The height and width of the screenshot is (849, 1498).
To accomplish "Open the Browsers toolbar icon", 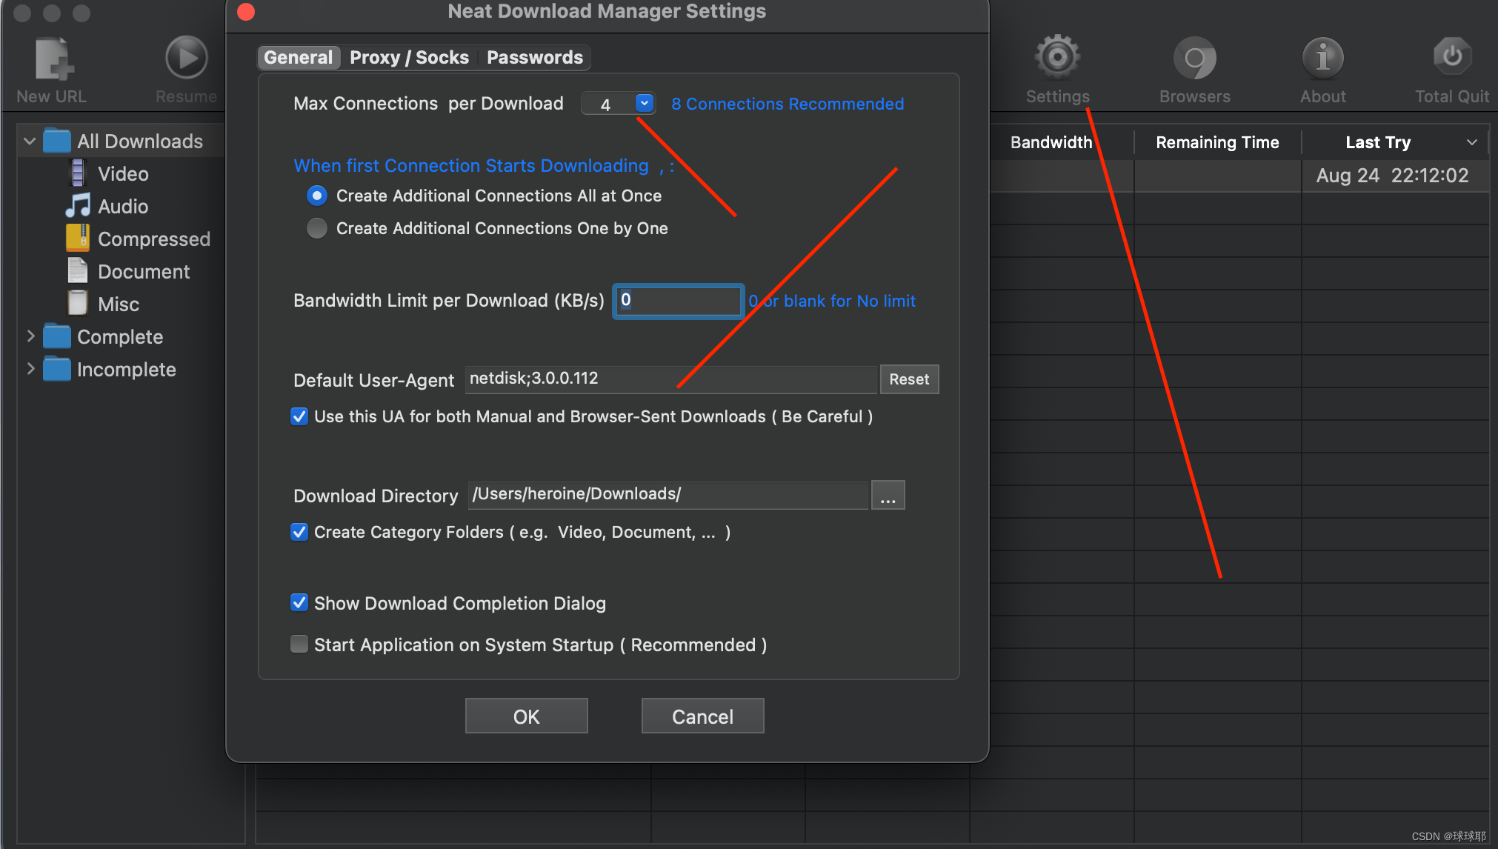I will tap(1194, 59).
